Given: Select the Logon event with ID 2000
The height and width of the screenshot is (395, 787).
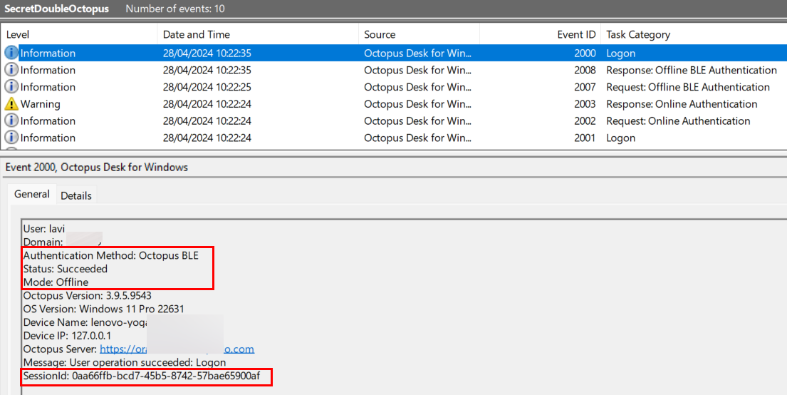Looking at the screenshot, I should coord(393,53).
